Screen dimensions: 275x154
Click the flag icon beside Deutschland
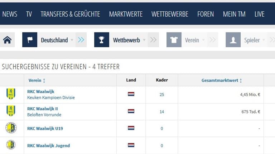coord(30,40)
